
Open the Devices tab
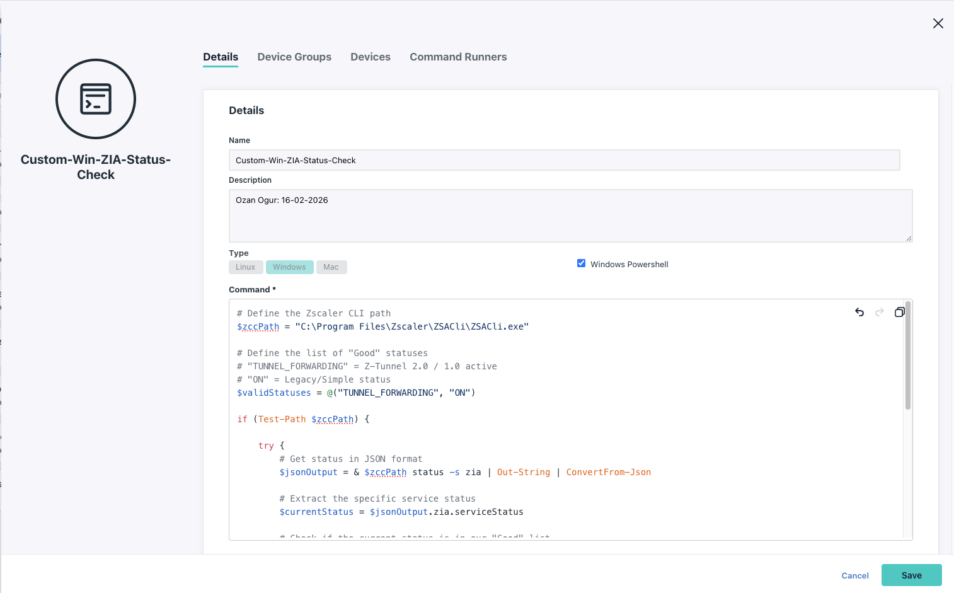[x=371, y=57]
